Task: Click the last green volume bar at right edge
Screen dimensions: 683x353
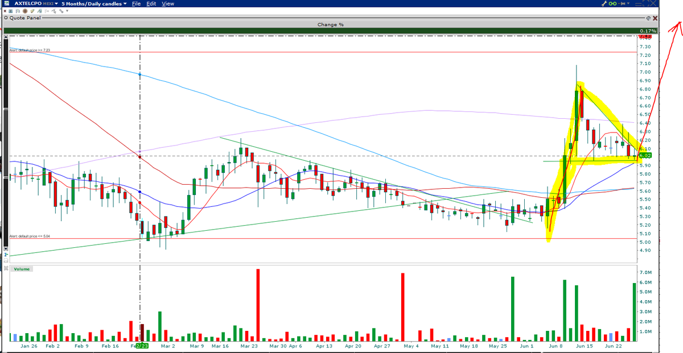Action: click(x=634, y=312)
